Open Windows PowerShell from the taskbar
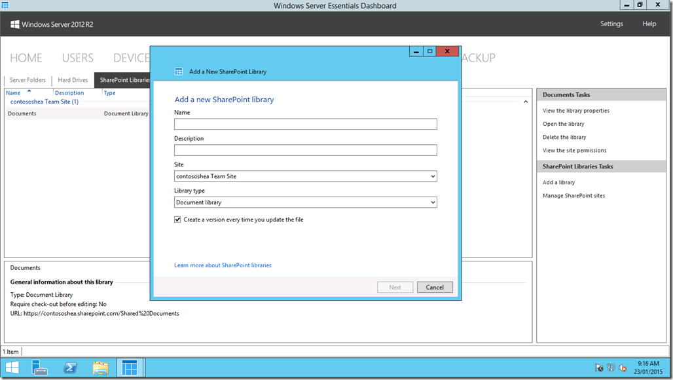 coord(69,368)
